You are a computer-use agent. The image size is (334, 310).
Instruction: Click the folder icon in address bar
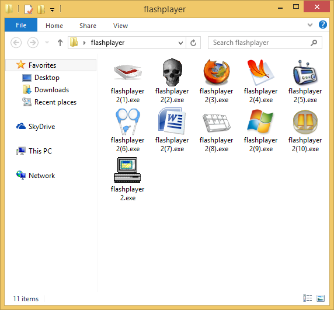tap(74, 42)
